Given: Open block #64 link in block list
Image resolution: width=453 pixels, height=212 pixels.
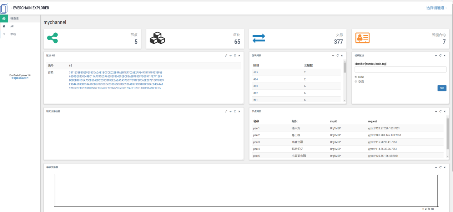Looking at the screenshot, I should click(x=256, y=79).
